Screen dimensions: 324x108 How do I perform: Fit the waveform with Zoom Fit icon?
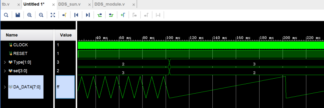click(53, 15)
